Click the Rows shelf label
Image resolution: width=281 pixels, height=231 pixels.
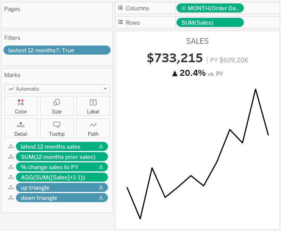coord(133,23)
